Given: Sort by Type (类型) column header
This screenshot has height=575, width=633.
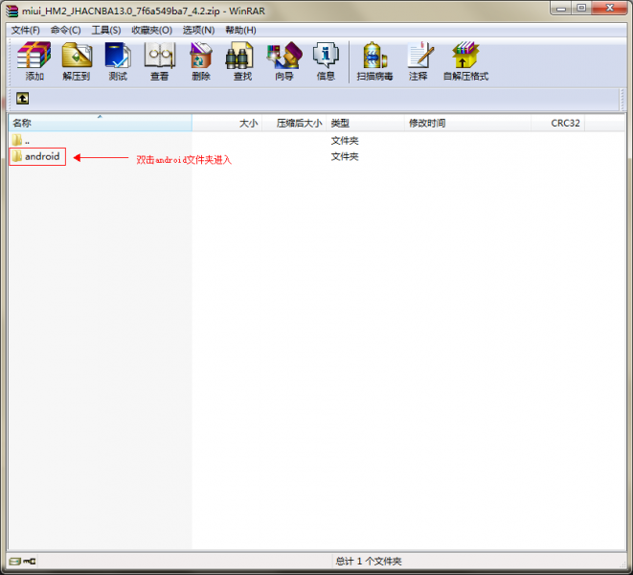Looking at the screenshot, I should click(366, 123).
